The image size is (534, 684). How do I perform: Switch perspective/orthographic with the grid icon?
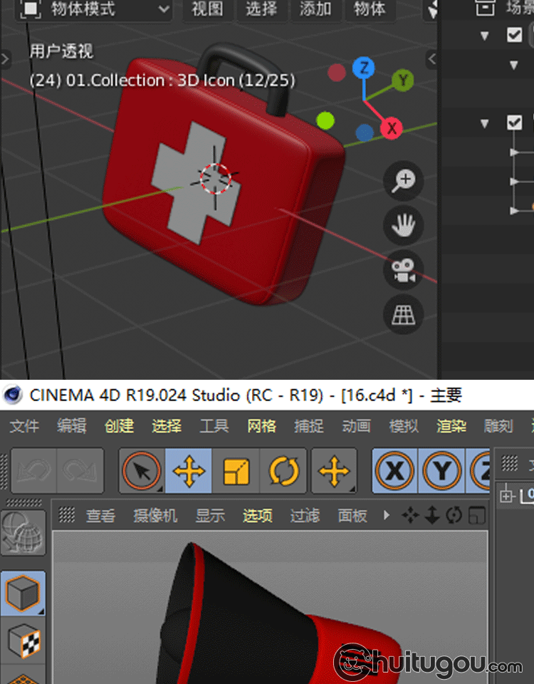(404, 315)
